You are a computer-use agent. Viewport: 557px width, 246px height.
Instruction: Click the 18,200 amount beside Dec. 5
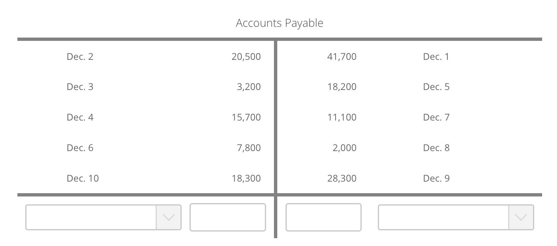click(x=342, y=87)
